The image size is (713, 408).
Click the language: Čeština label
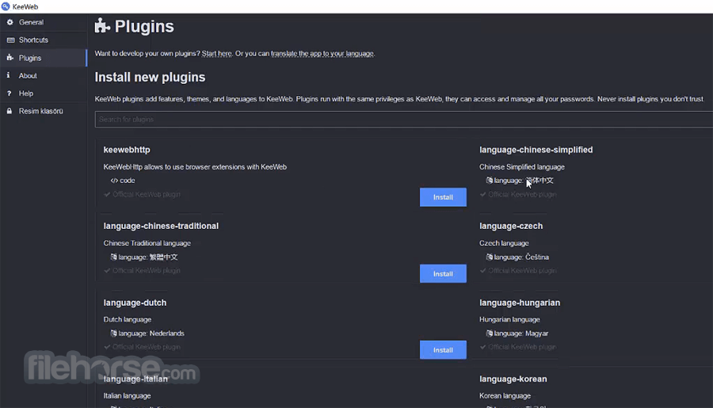pyautogui.click(x=521, y=257)
